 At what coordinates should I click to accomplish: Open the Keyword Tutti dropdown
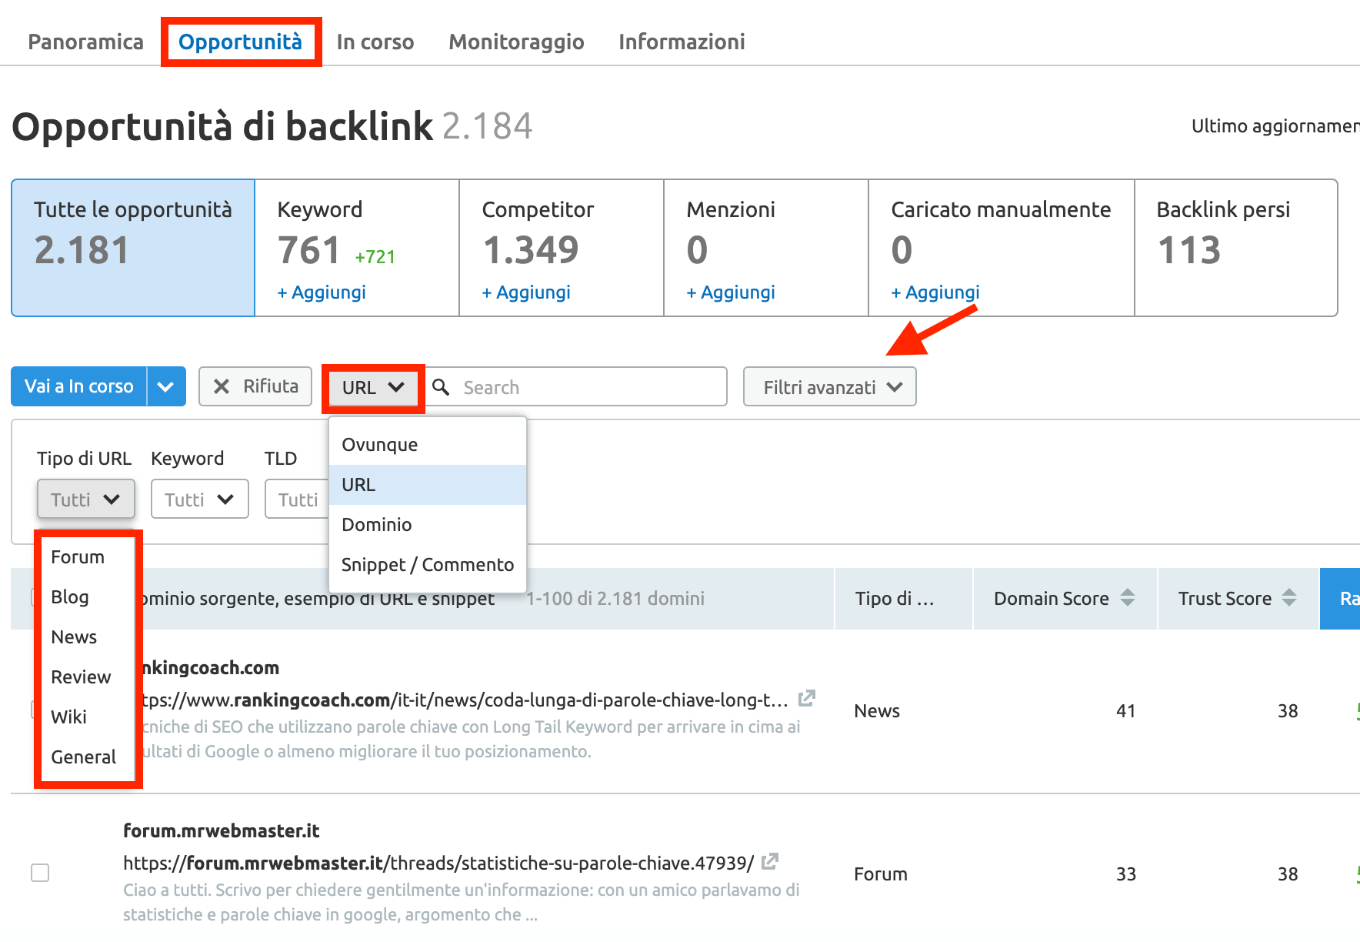(199, 499)
